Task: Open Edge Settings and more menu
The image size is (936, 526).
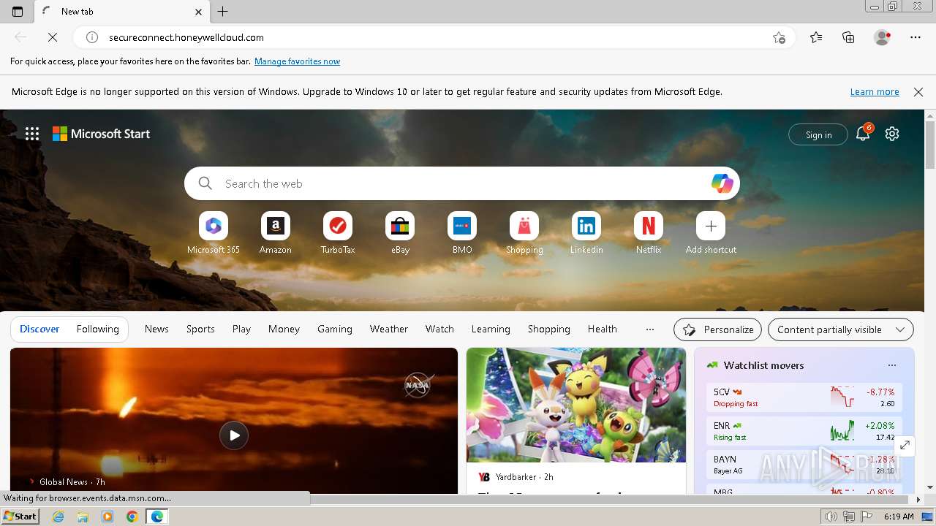Action: coord(916,37)
